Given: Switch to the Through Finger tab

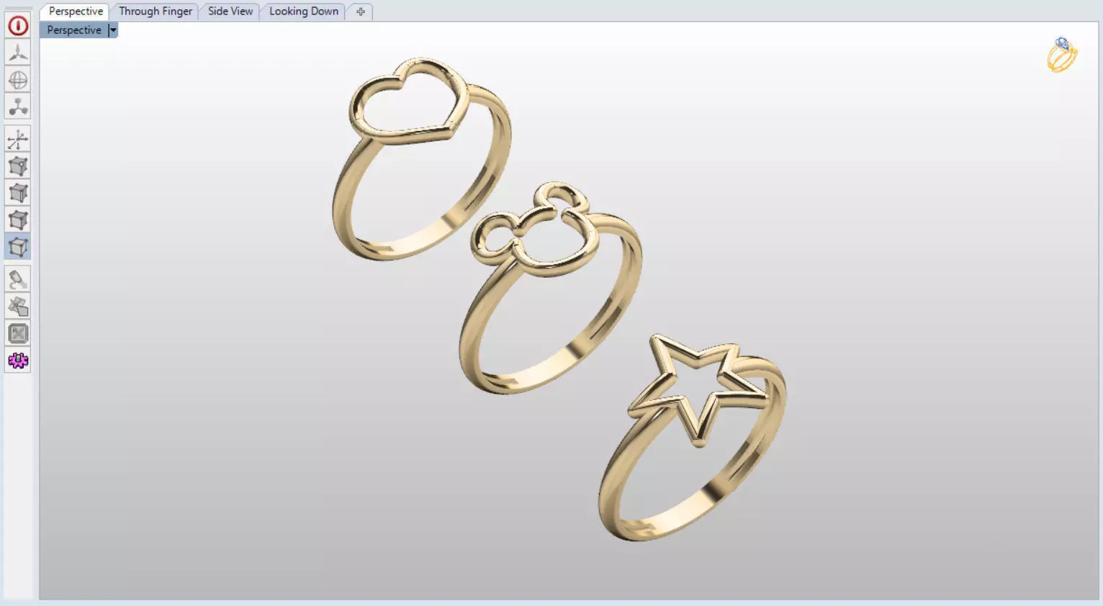Looking at the screenshot, I should [x=156, y=12].
